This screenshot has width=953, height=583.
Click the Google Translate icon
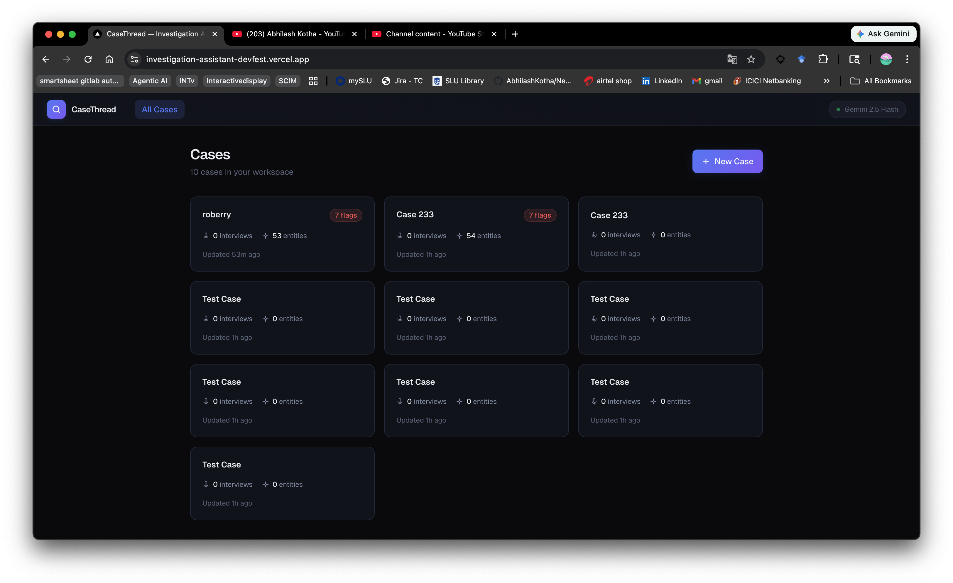pyautogui.click(x=732, y=59)
